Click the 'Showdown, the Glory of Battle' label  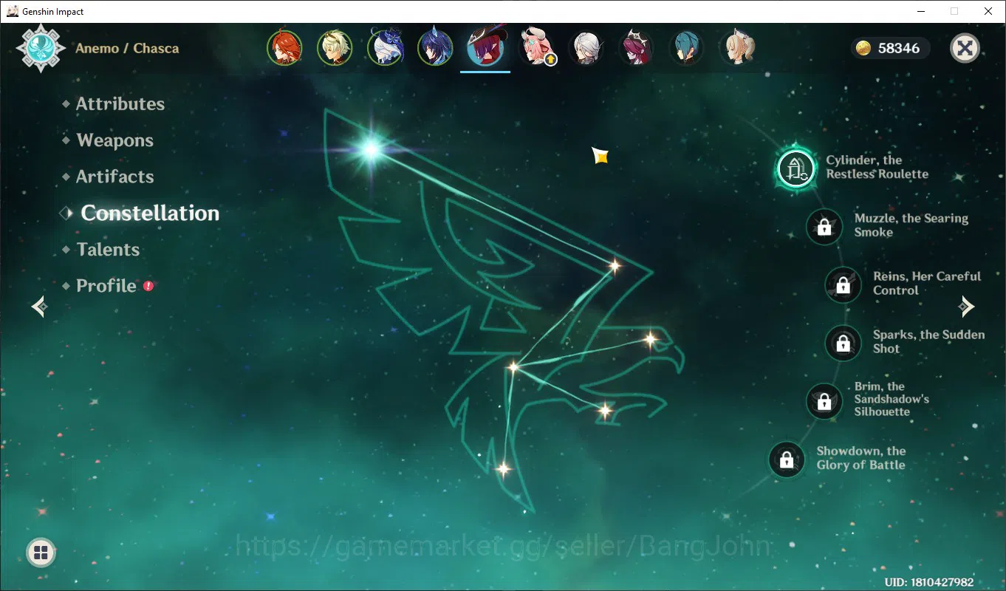pos(860,458)
